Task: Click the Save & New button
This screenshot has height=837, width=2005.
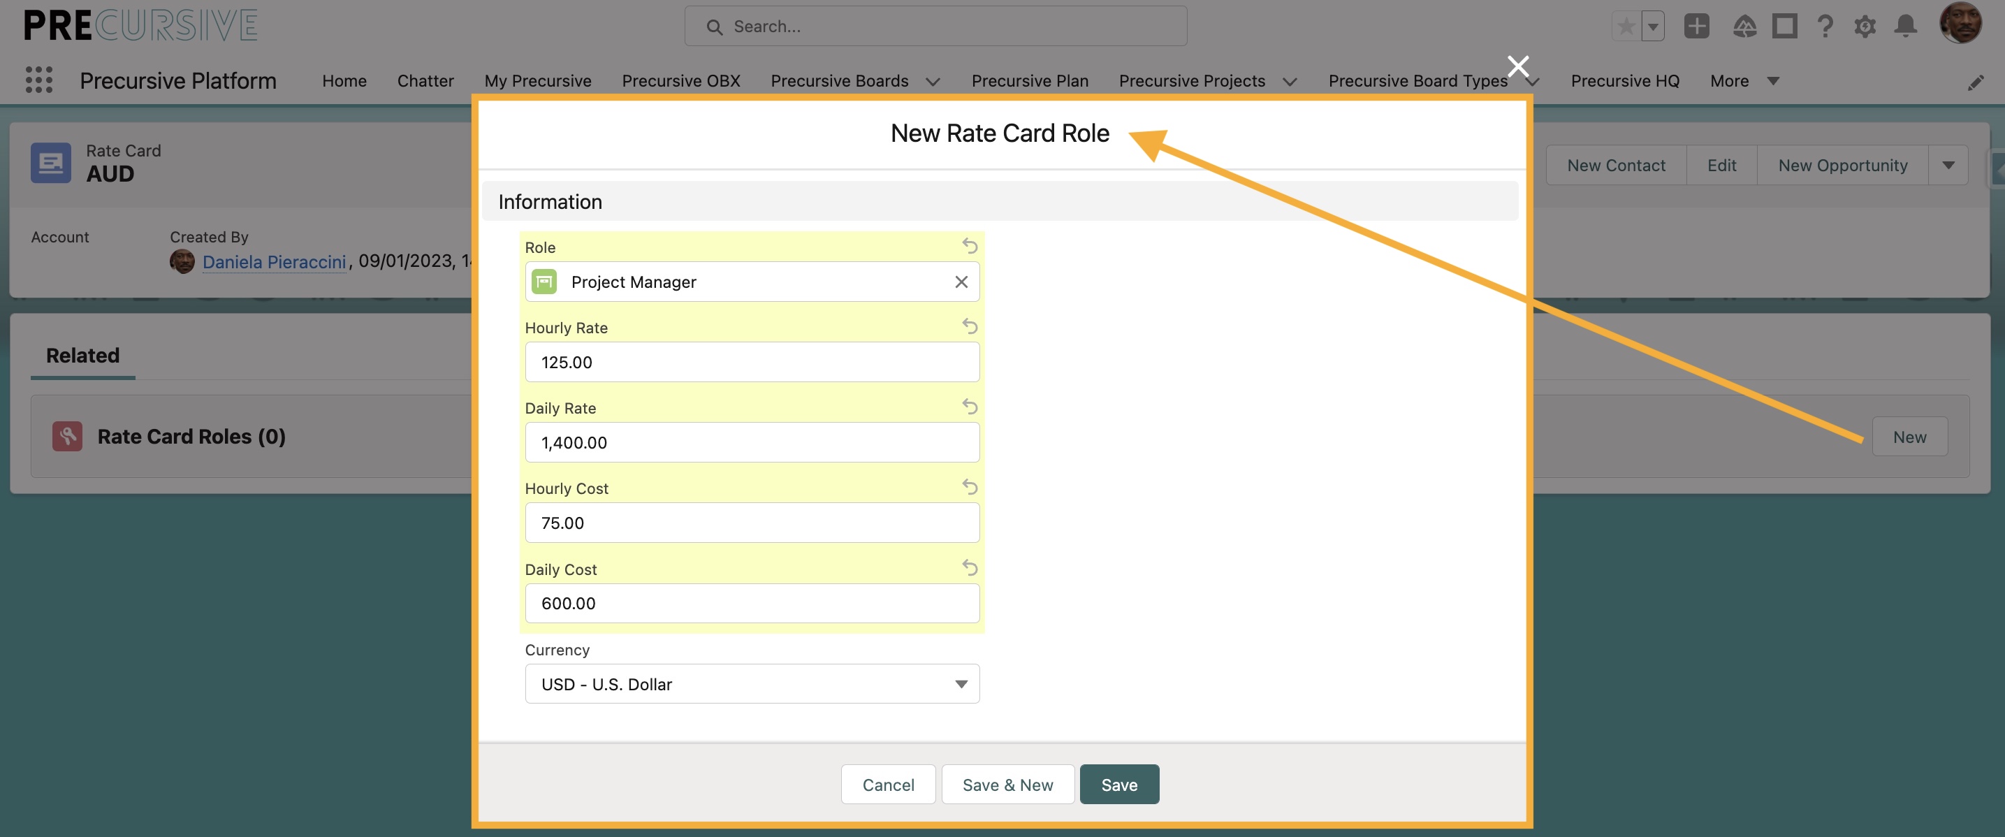Action: 1008,784
